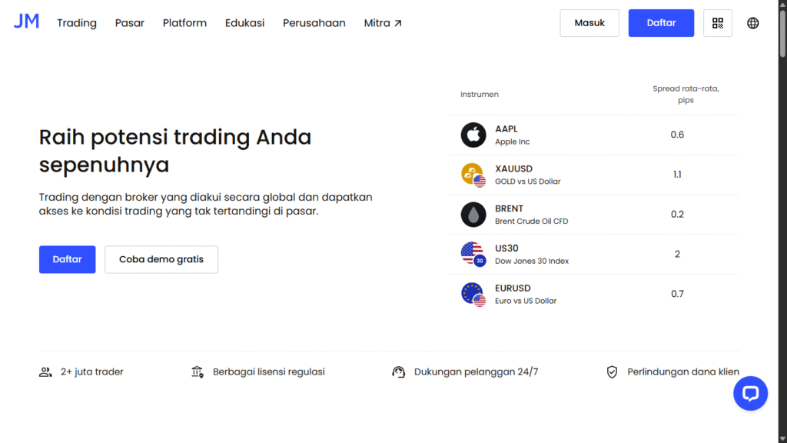Open the QR code panel in the header
Screen dimensions: 787x443
click(x=718, y=23)
